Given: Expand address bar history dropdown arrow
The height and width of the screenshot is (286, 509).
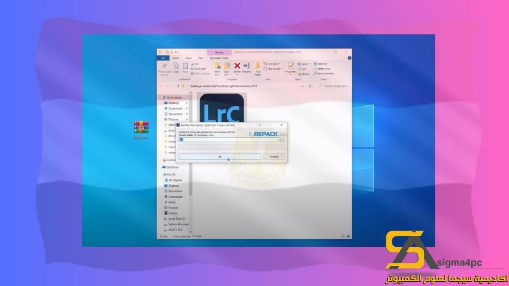Looking at the screenshot, I should click(303, 86).
